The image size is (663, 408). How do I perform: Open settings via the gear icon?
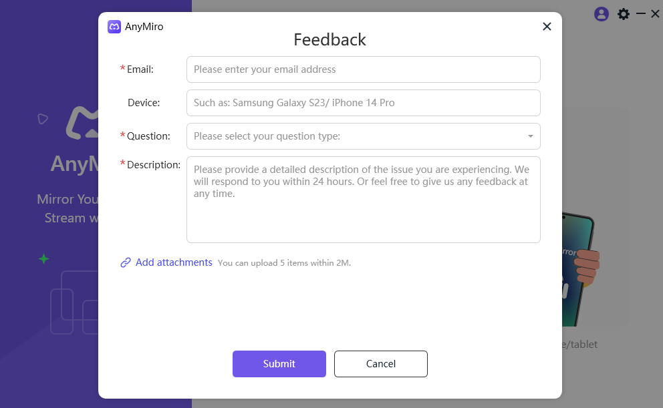pos(624,14)
